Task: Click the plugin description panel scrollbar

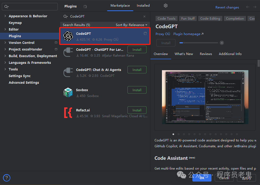Action: [x=258, y=63]
